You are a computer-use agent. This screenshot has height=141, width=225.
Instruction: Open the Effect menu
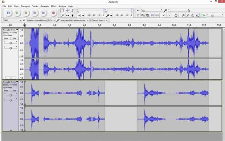tap(54, 6)
